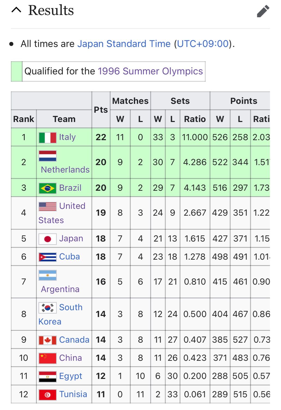
Task: Open 1996 Summer Olympics link
Action: click(x=150, y=71)
